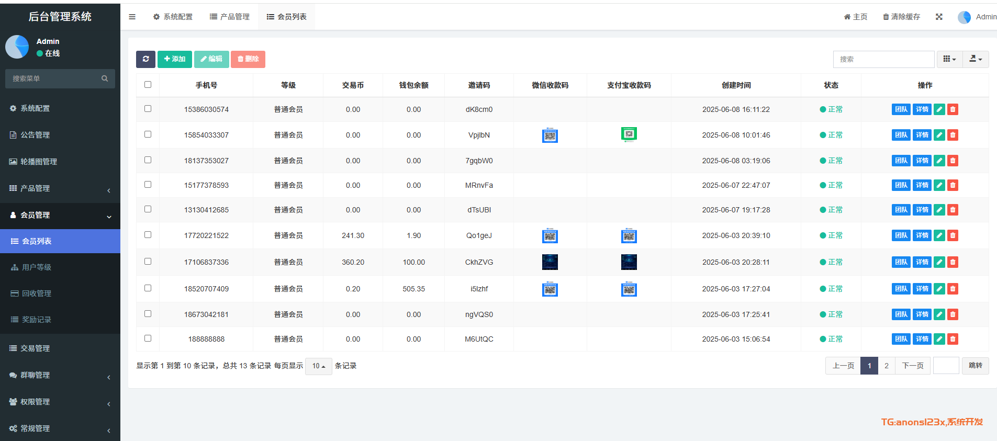
Task: Switch to the 产品管理 top tab
Action: [x=230, y=17]
